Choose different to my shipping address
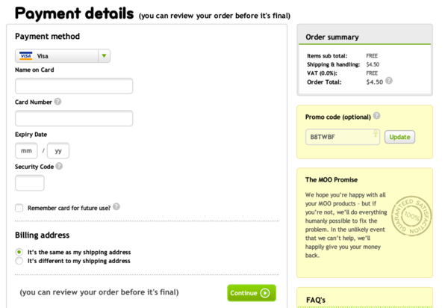Screen dimensions: 448x308 pyautogui.click(x=19, y=261)
